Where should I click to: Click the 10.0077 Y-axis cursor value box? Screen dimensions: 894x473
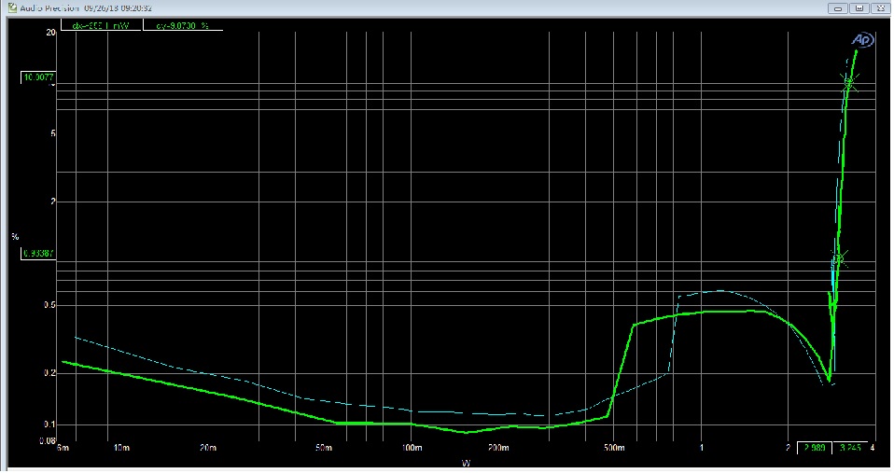coord(39,77)
